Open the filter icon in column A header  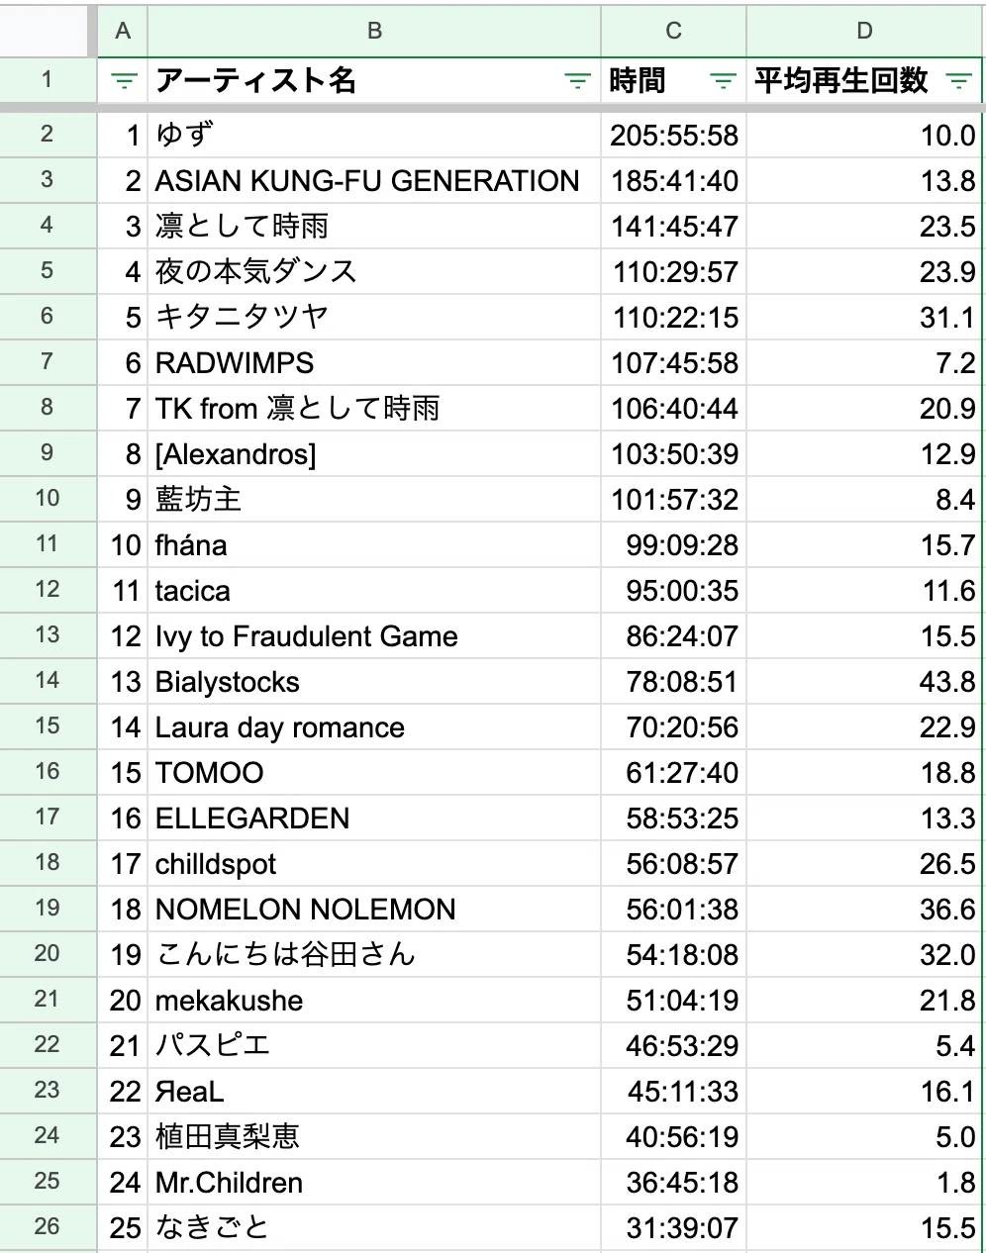(124, 81)
